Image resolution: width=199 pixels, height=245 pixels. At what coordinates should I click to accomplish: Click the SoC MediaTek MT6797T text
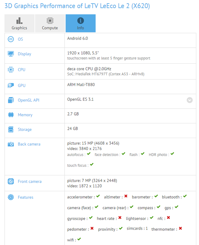click(x=106, y=74)
